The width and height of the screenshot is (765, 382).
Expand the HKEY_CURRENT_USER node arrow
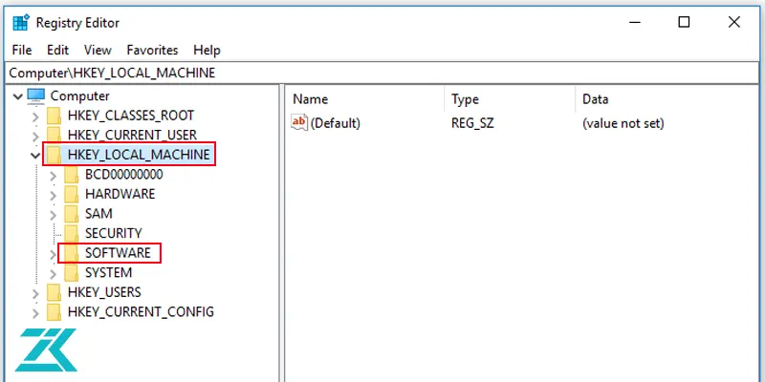(x=36, y=136)
